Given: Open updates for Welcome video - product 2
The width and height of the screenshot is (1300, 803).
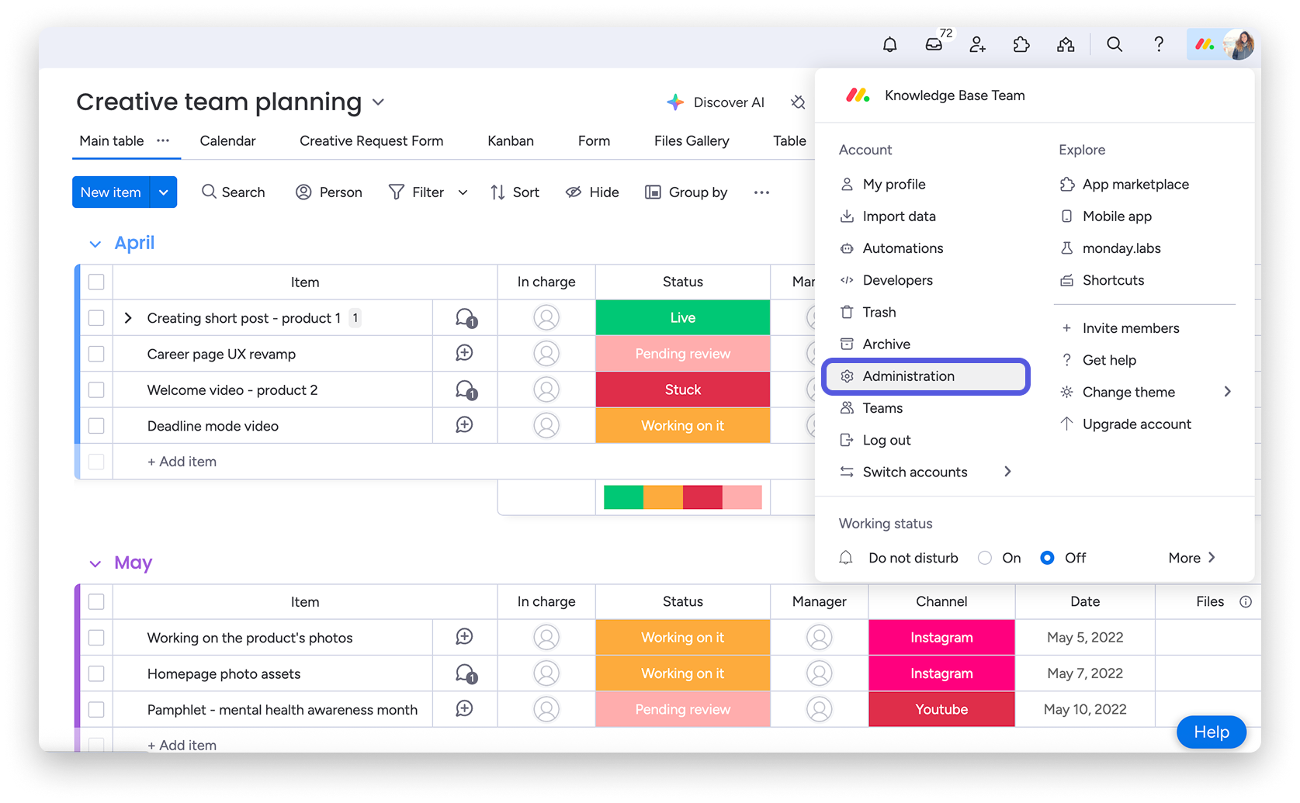Looking at the screenshot, I should coord(466,390).
